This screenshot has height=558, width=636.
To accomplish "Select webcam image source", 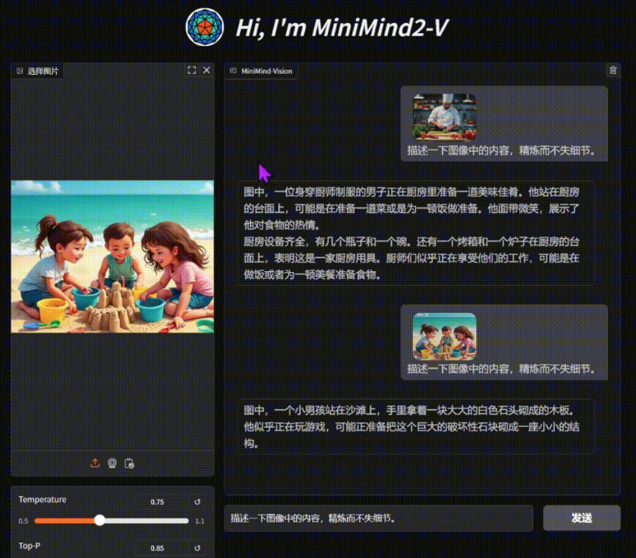I will point(112,463).
